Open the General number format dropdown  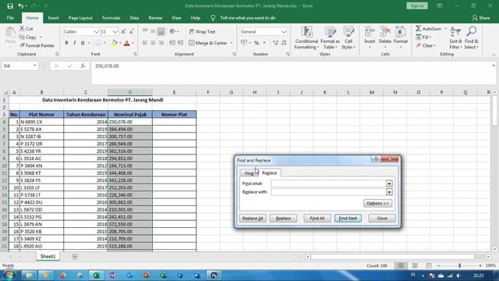tap(284, 31)
